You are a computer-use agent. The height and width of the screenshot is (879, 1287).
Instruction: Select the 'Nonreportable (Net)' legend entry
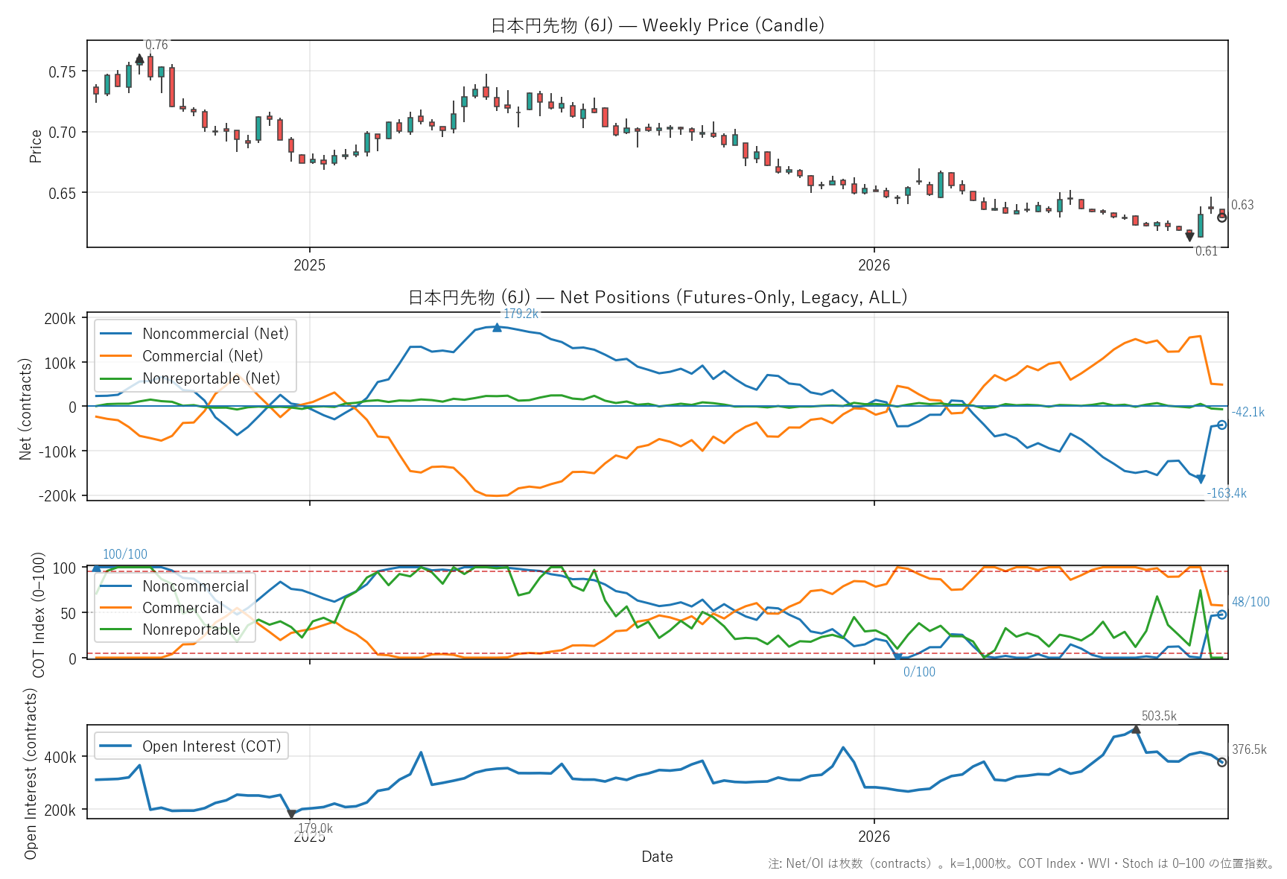212,378
